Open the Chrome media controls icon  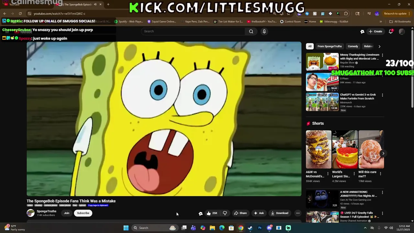pyautogui.click(x=369, y=14)
